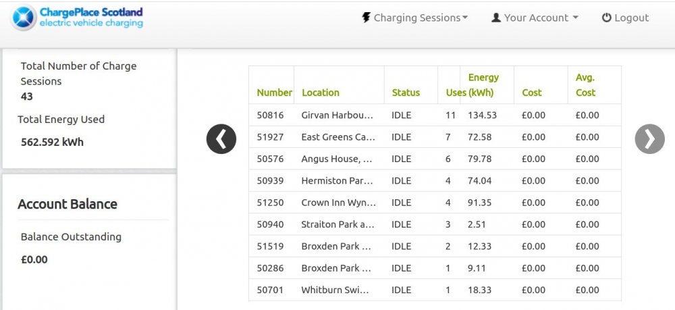Click the ChargePlace Scotland logo

(x=78, y=18)
